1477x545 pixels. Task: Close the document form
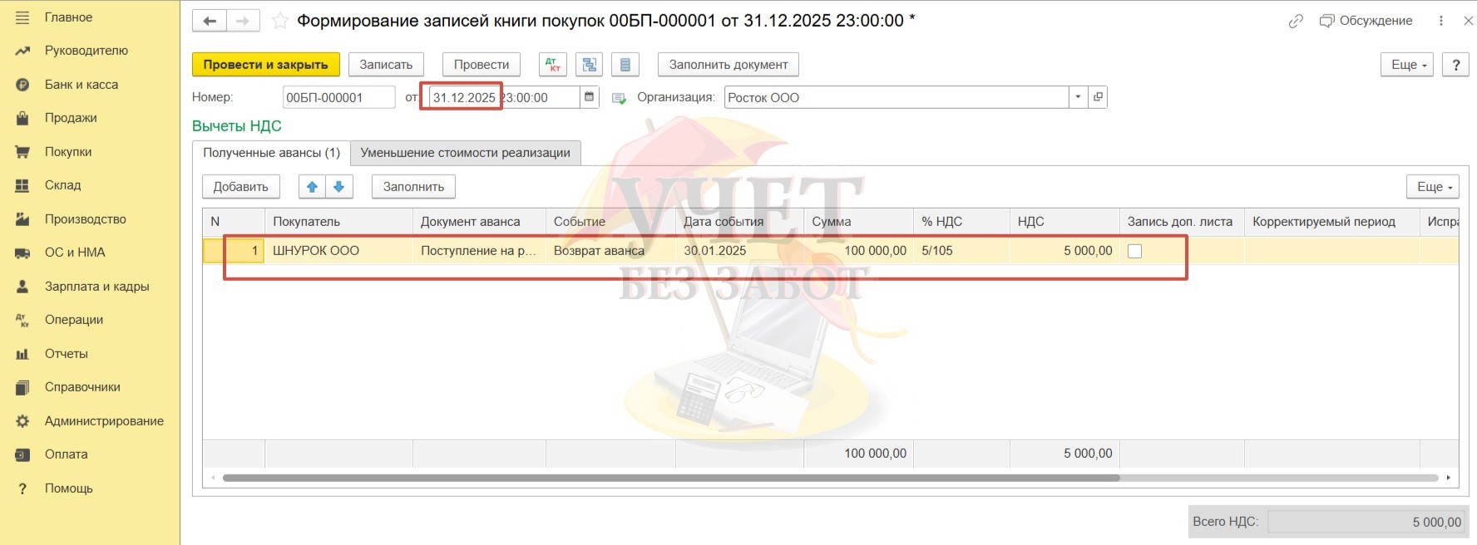1468,21
